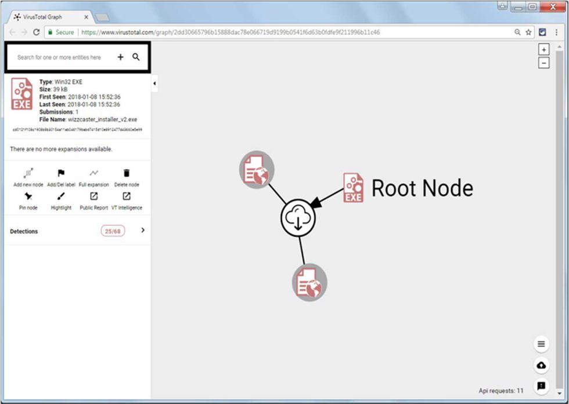Click the Add new node icon

tap(28, 173)
